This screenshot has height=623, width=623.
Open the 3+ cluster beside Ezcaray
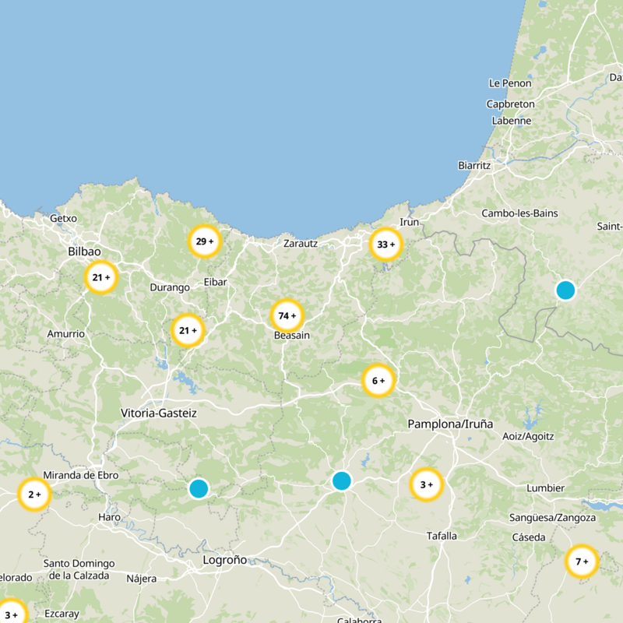[x=11, y=614]
